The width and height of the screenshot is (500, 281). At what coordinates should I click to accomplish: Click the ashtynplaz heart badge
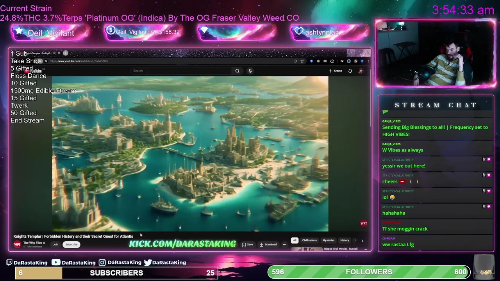click(x=330, y=32)
